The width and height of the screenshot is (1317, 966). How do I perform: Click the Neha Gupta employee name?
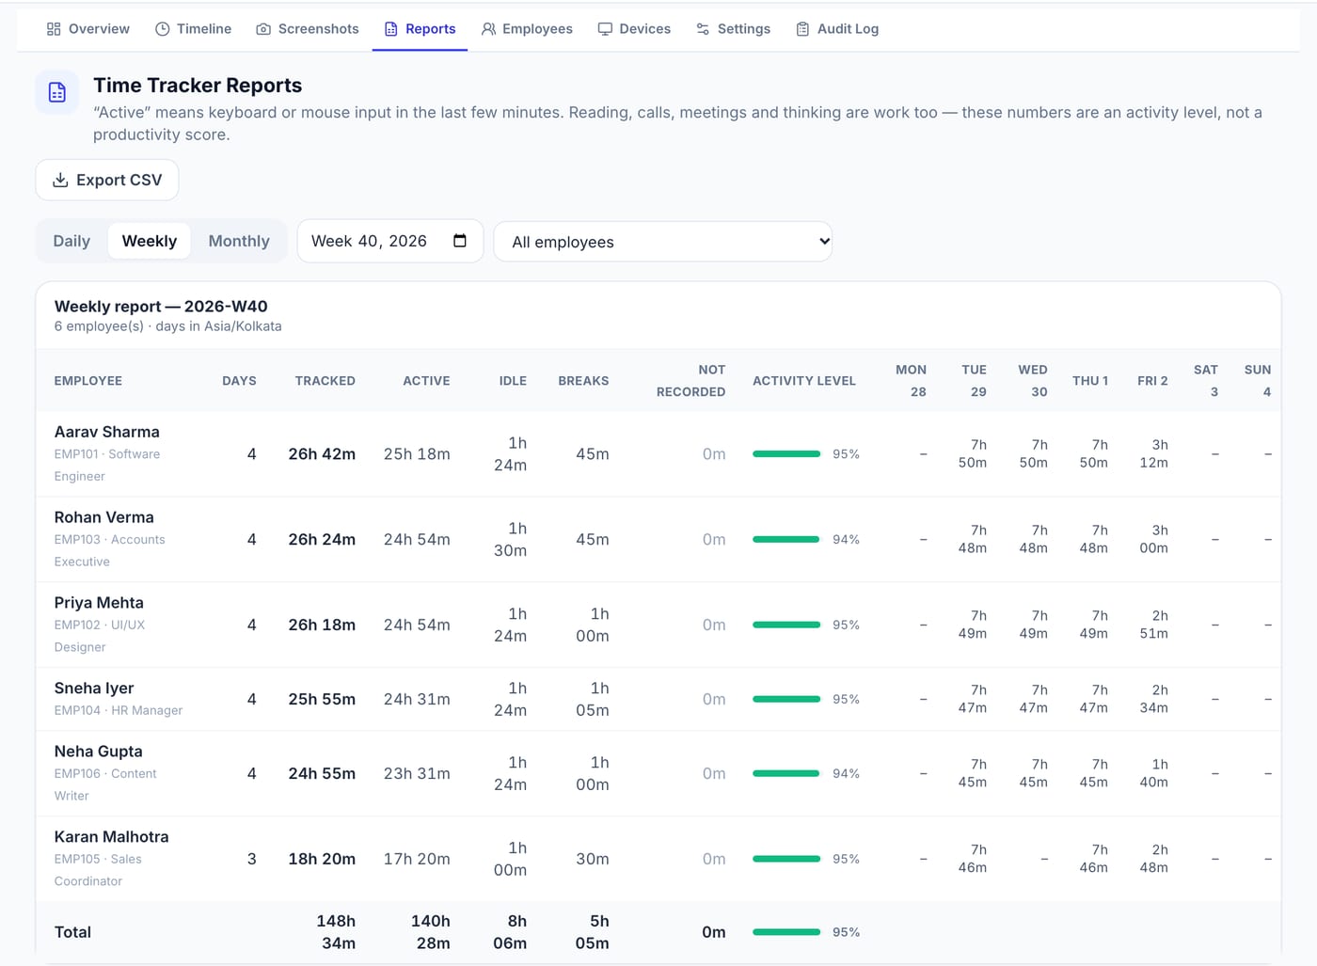pyautogui.click(x=99, y=752)
